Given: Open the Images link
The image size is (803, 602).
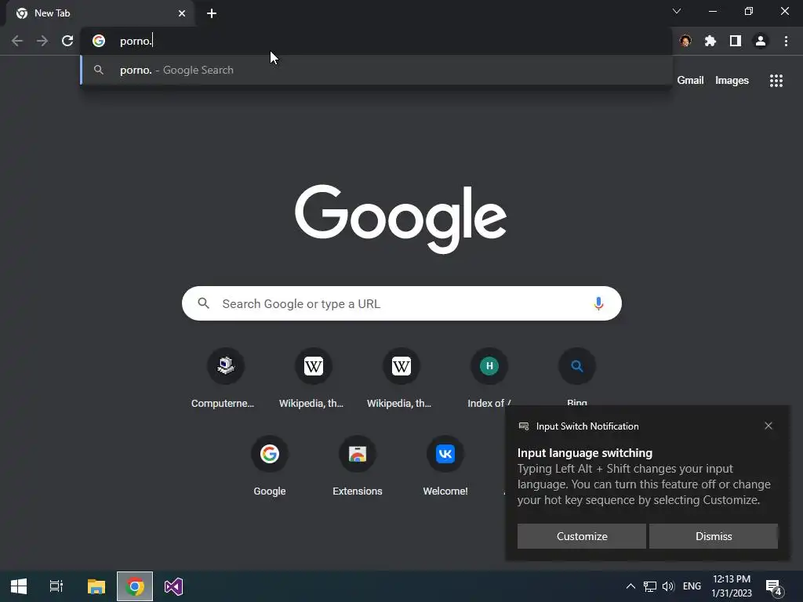Looking at the screenshot, I should 732,81.
